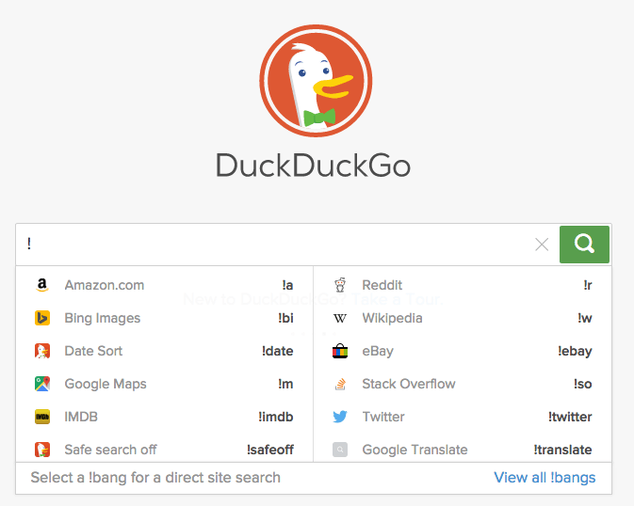Click the DuckDuckGo wordmark text
Screen dimensions: 634x506
pyautogui.click(x=313, y=166)
